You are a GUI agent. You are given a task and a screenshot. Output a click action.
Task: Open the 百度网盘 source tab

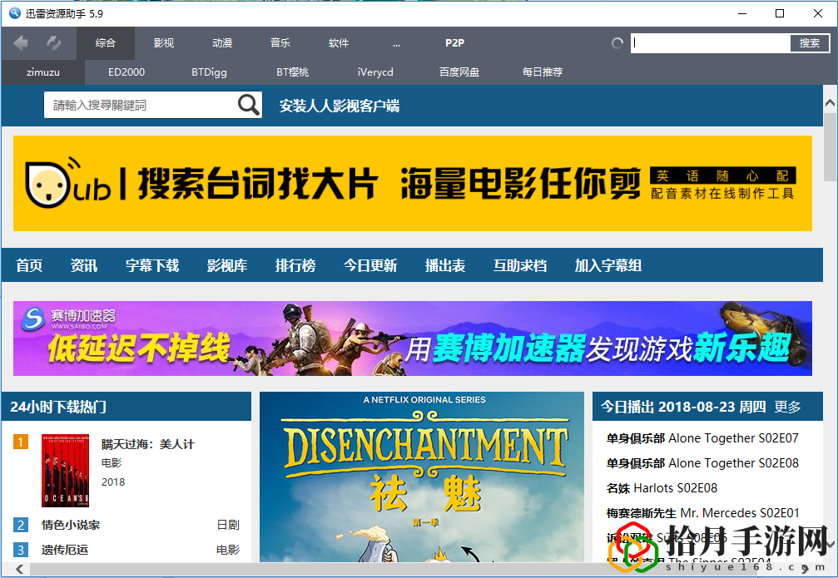tap(459, 72)
